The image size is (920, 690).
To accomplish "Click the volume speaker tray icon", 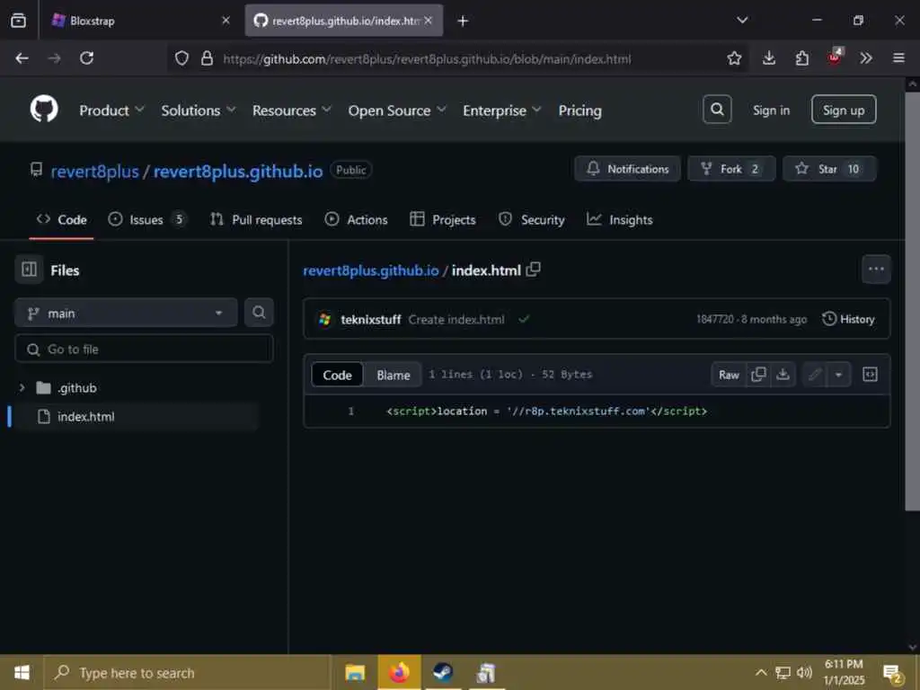I will pos(804,672).
